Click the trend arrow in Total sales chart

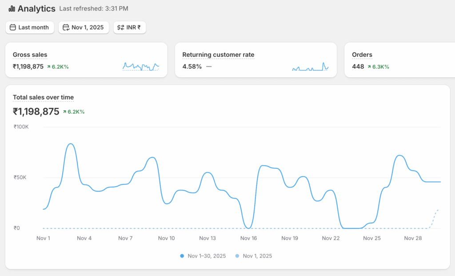[65, 112]
